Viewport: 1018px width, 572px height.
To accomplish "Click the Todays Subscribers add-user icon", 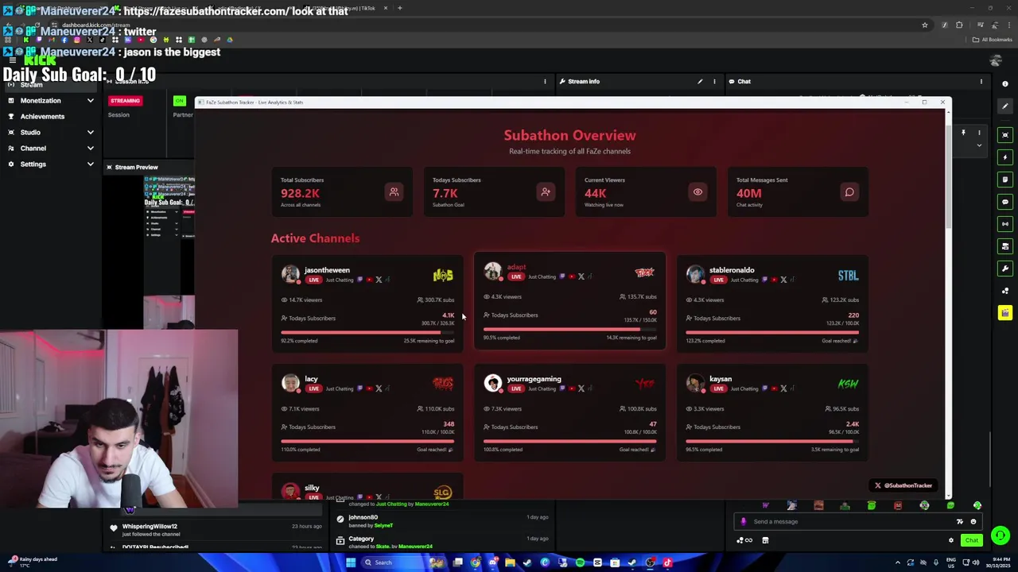I will coord(546,191).
